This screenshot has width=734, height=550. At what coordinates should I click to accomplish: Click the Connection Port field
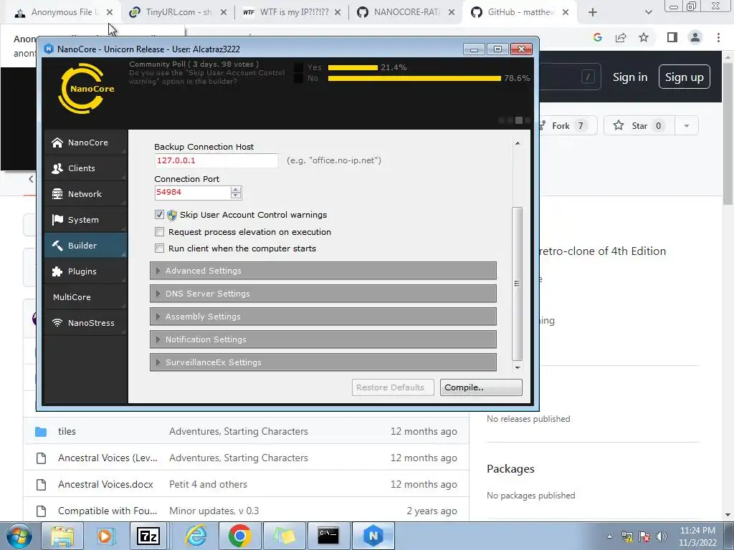click(x=192, y=192)
